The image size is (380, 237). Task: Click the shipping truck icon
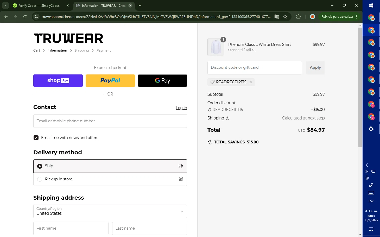pyautogui.click(x=181, y=166)
